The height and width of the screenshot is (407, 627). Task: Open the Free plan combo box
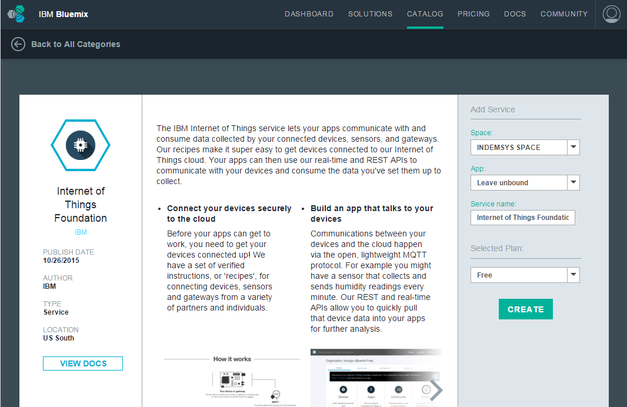click(x=525, y=275)
